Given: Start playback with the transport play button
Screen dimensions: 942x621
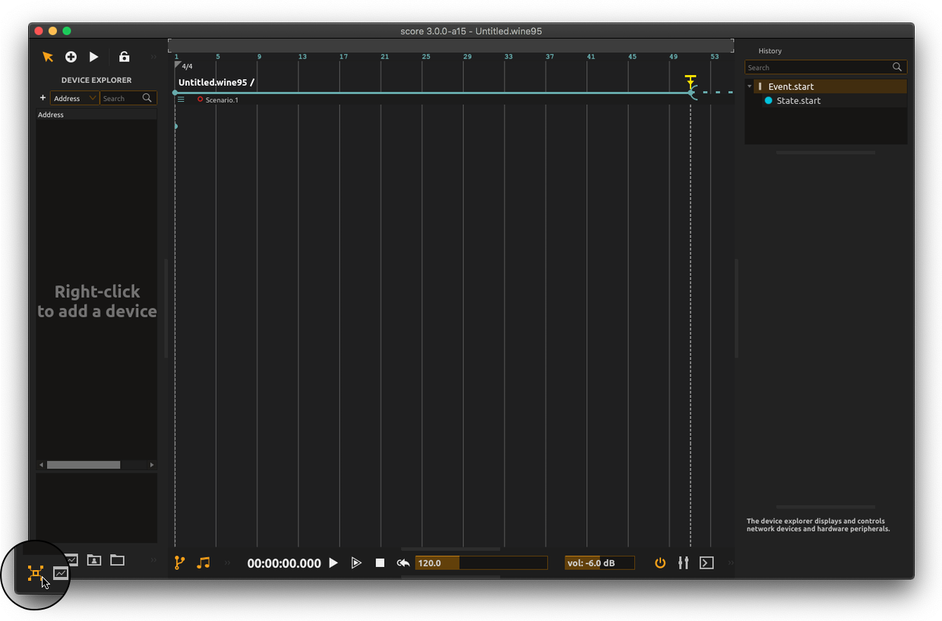Looking at the screenshot, I should [333, 563].
